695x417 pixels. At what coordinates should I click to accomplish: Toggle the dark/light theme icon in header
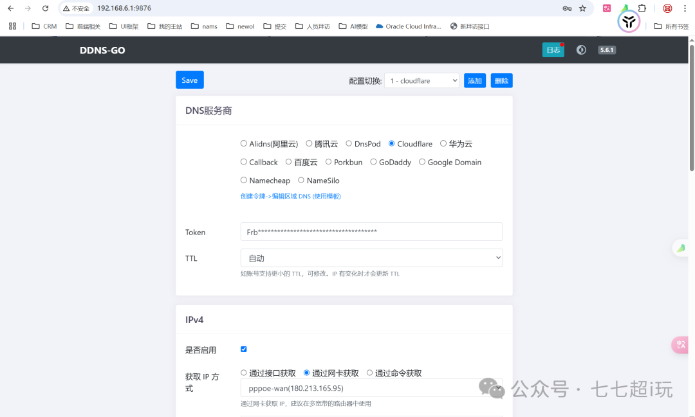tap(581, 50)
